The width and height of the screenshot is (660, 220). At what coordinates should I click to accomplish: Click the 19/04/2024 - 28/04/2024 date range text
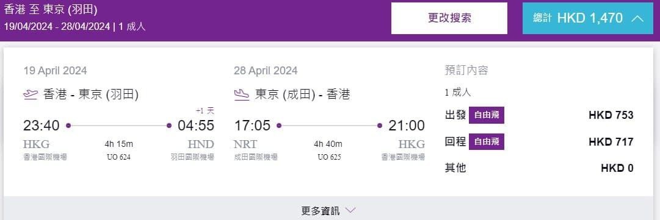point(57,26)
